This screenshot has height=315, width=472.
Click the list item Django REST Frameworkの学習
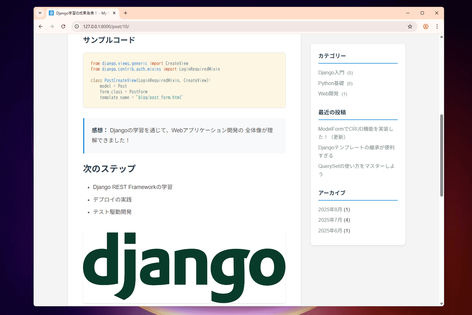click(x=132, y=187)
